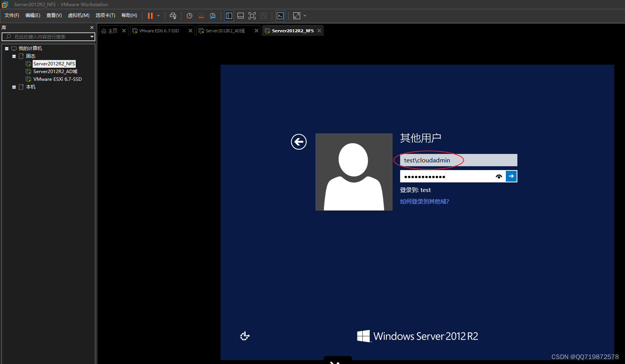Open the 编辑(E) menu
625x364 pixels.
point(33,15)
